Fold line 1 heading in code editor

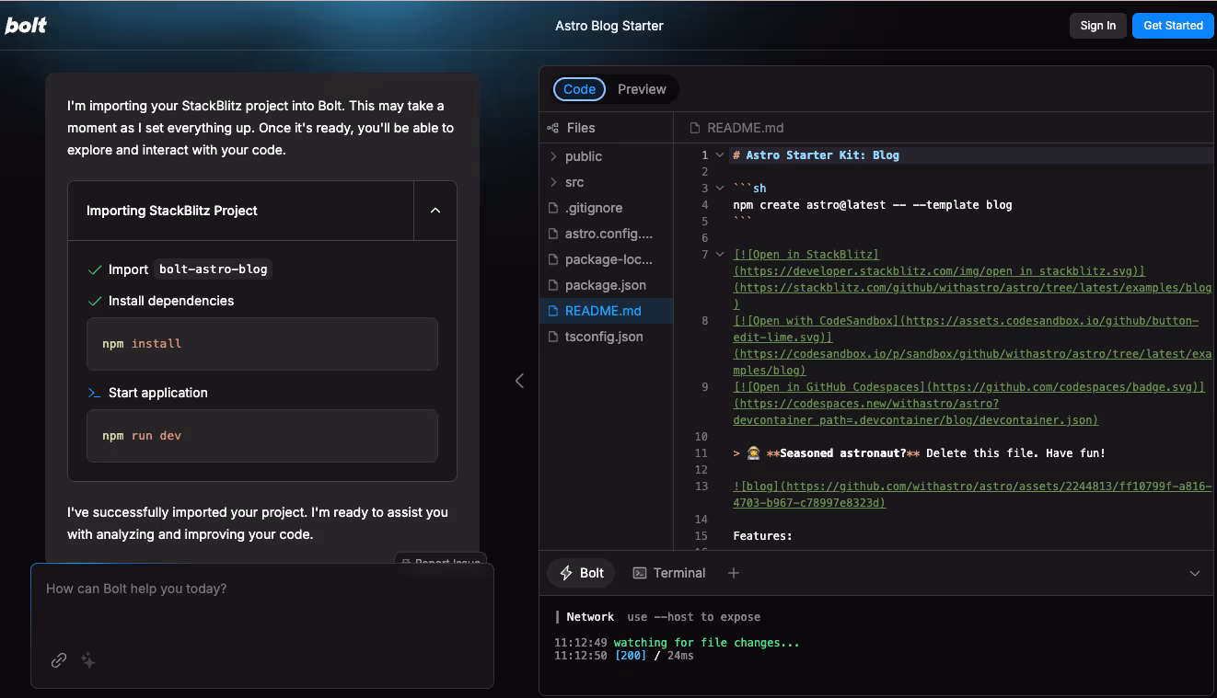click(x=720, y=155)
